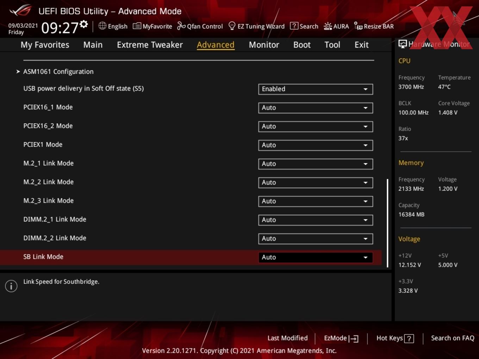Select DIMM.2_2 Link Mode label
The width and height of the screenshot is (479, 359).
pos(55,238)
